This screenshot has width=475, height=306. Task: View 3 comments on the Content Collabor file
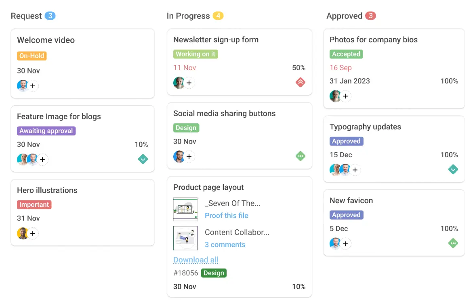pos(225,245)
